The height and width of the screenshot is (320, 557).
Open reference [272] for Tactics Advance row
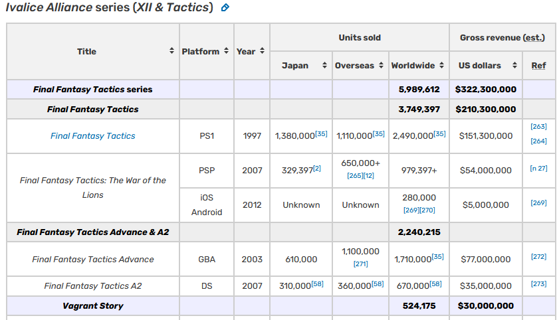(x=538, y=256)
